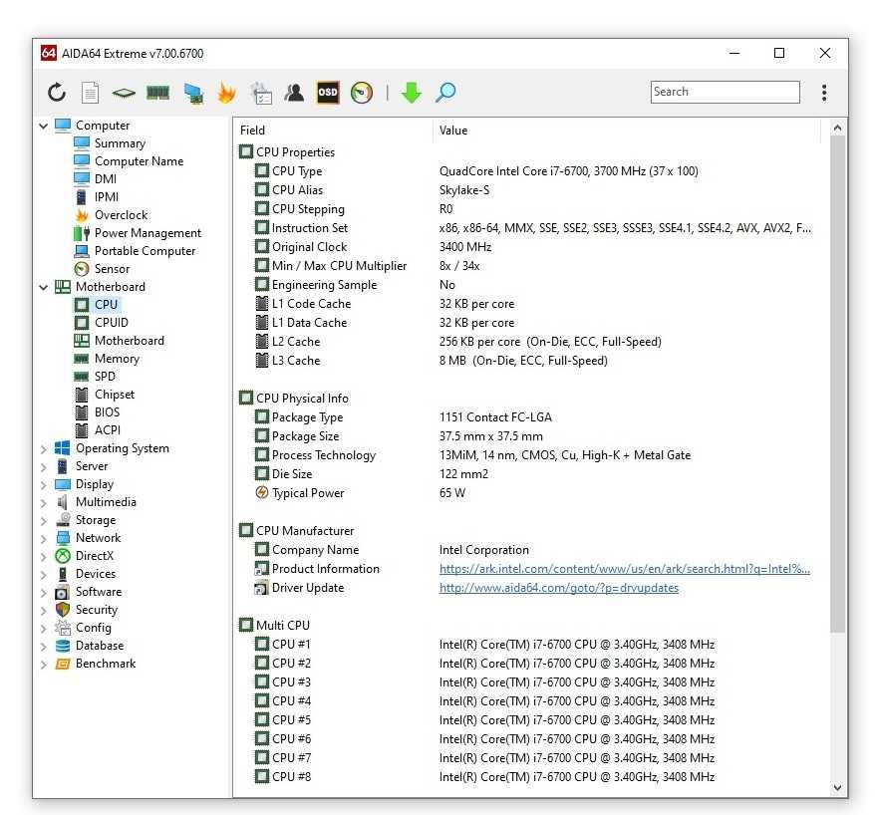Select the Motherboard sub-item under CPUID

pos(129,341)
